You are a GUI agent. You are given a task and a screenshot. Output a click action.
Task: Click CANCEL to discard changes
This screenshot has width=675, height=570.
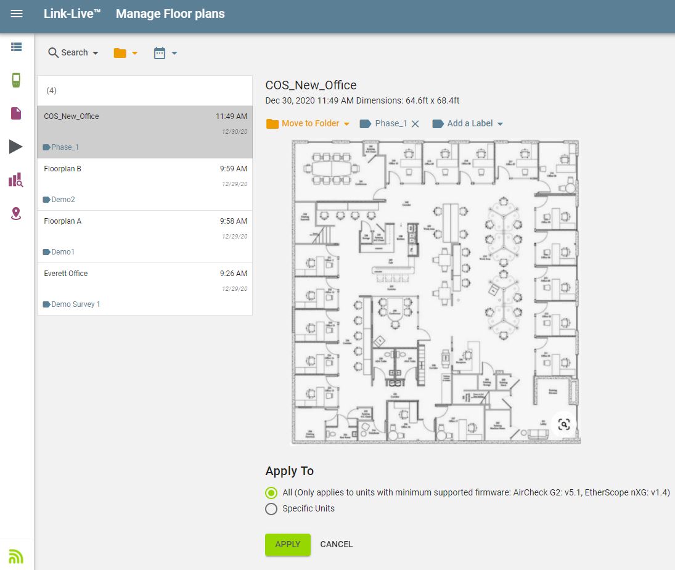click(336, 544)
